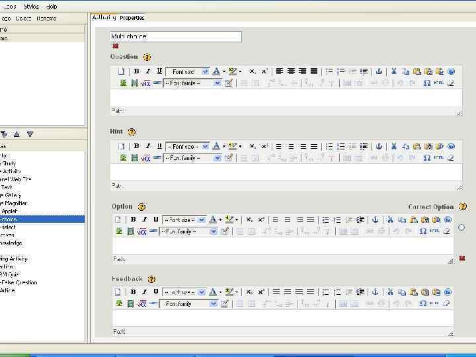Insert image in the Question editor
Screen dimensions: 476x357
pos(123,83)
